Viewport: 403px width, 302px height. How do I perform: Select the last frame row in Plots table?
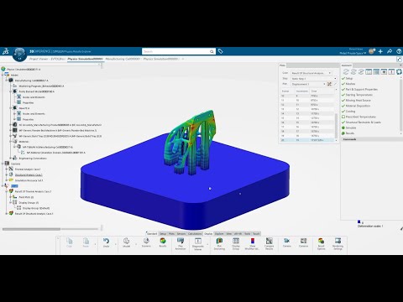308,140
